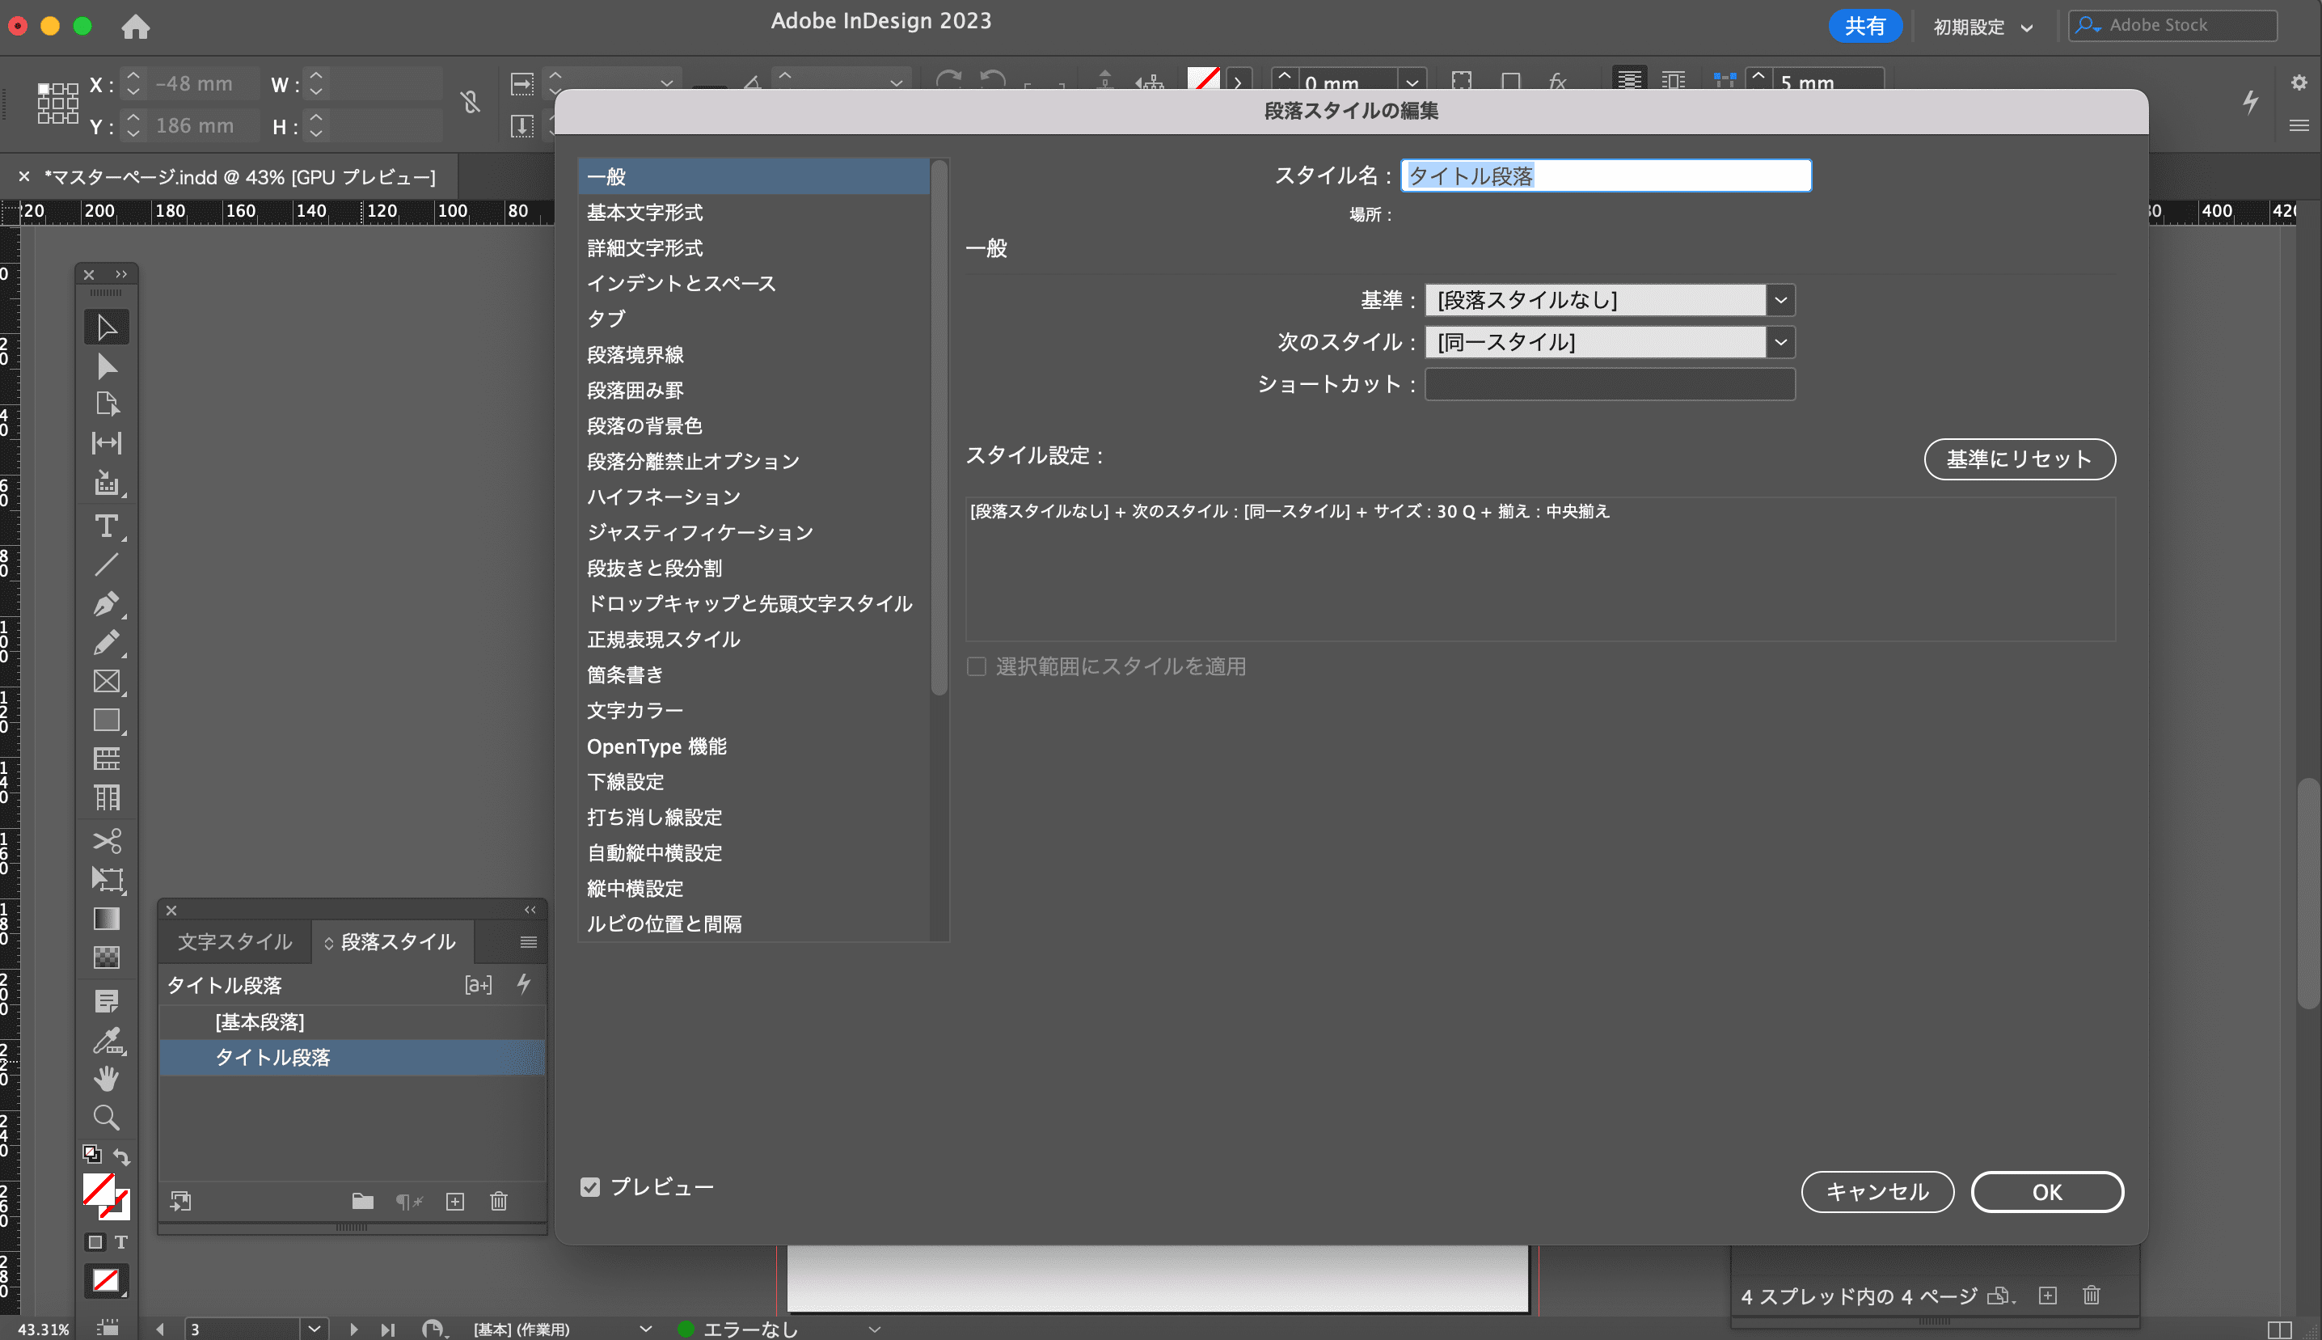Select [基本段落] style in panel
Image resolution: width=2322 pixels, height=1340 pixels.
coord(352,1021)
